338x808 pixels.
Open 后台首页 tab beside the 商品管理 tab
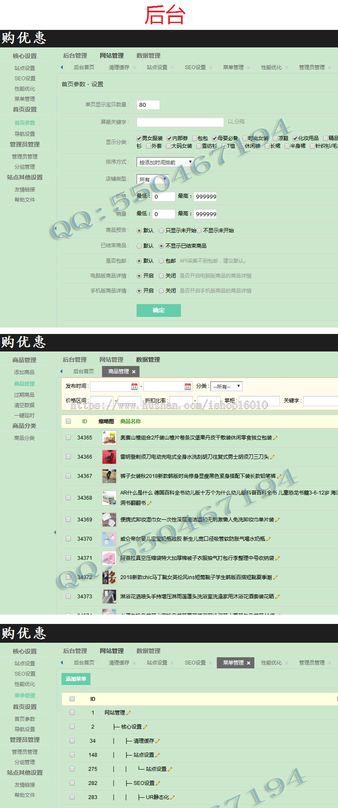pyautogui.click(x=83, y=372)
